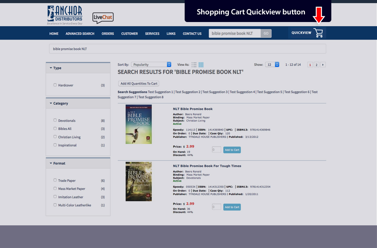The height and width of the screenshot is (248, 377).
Task: Click Test Suggestion 5 link
Action: click(270, 92)
